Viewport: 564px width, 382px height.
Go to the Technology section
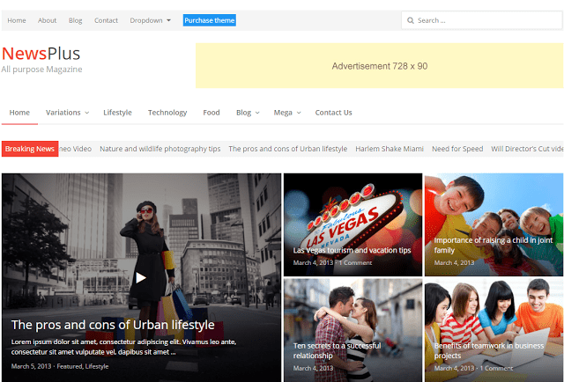tap(167, 113)
